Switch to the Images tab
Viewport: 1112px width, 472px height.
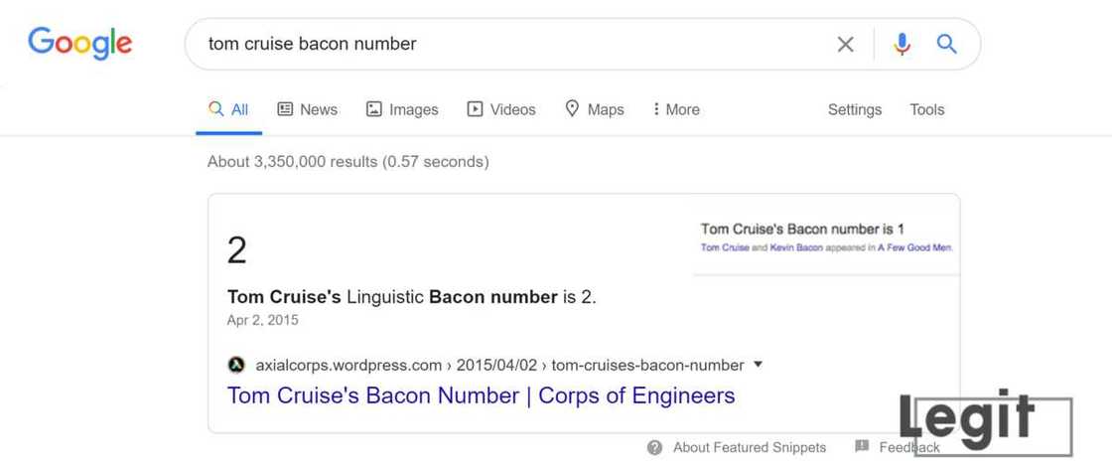tap(402, 109)
